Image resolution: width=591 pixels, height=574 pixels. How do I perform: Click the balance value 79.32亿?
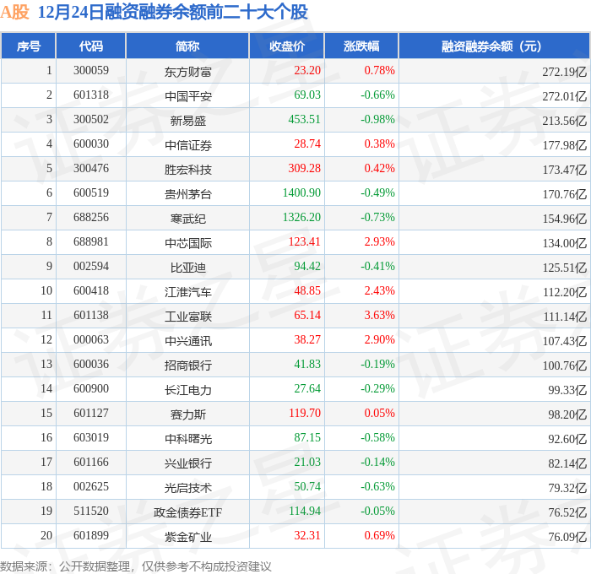point(567,488)
